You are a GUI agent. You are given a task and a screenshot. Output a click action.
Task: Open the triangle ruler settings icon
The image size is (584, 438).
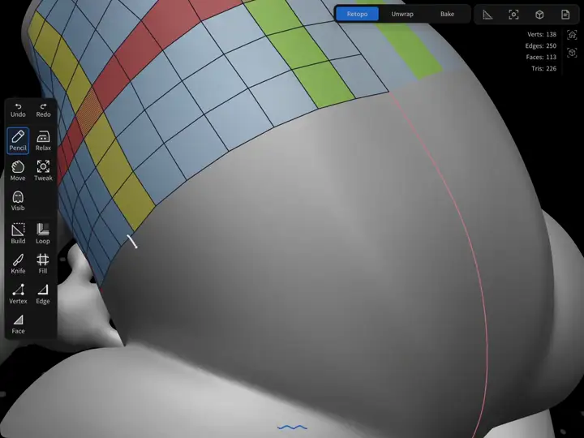coord(487,15)
